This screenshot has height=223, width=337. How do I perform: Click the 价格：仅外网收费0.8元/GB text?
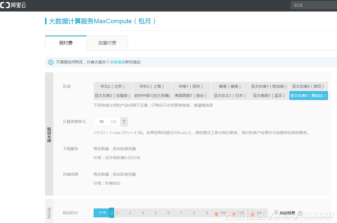(117, 158)
